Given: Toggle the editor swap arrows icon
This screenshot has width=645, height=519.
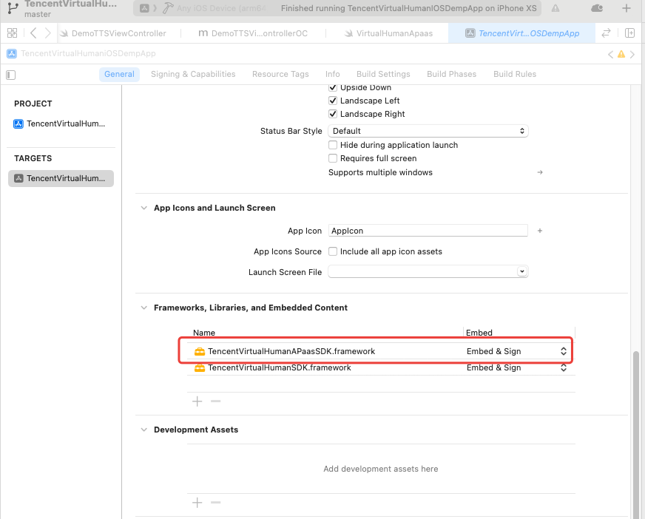Looking at the screenshot, I should (606, 33).
